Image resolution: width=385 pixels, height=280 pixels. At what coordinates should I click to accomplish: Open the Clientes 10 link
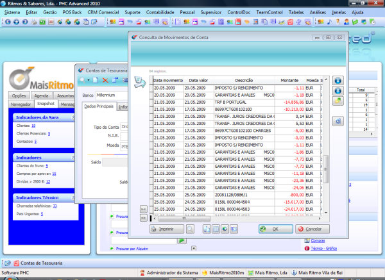pos(33,126)
